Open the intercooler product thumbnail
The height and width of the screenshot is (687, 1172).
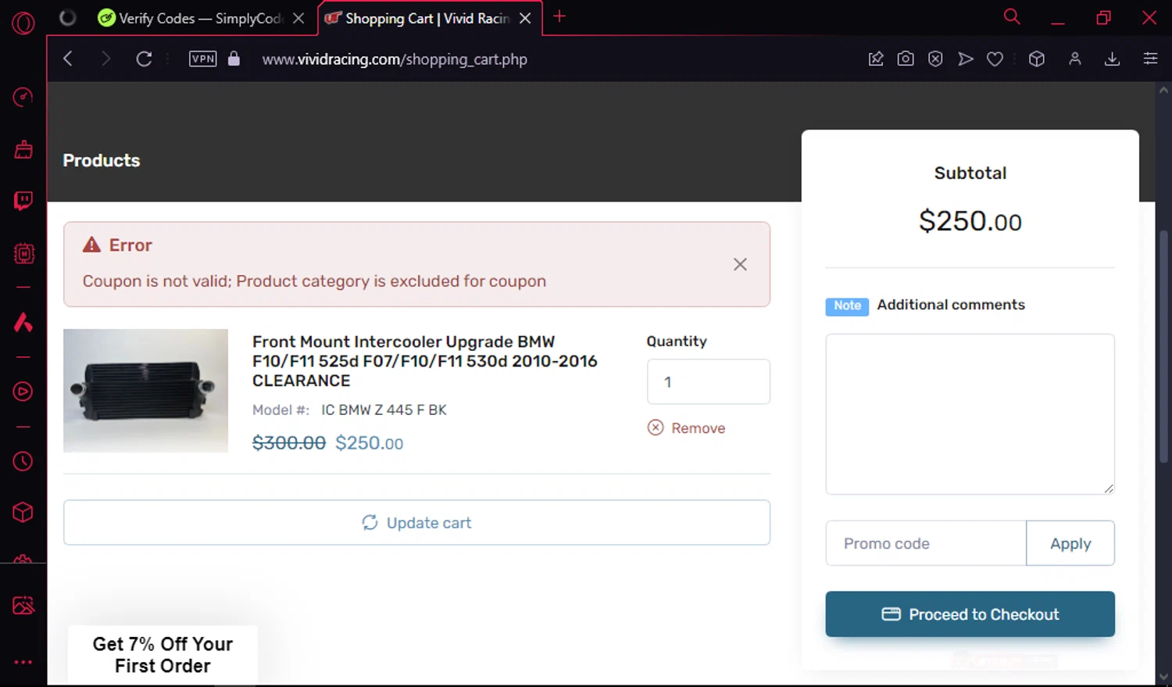145,390
